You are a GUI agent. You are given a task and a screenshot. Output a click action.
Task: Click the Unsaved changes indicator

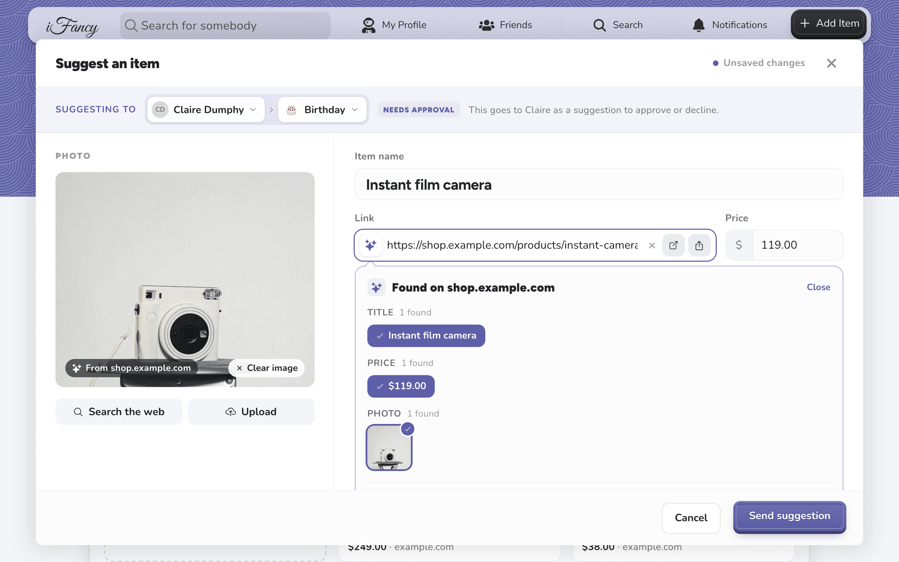click(759, 63)
